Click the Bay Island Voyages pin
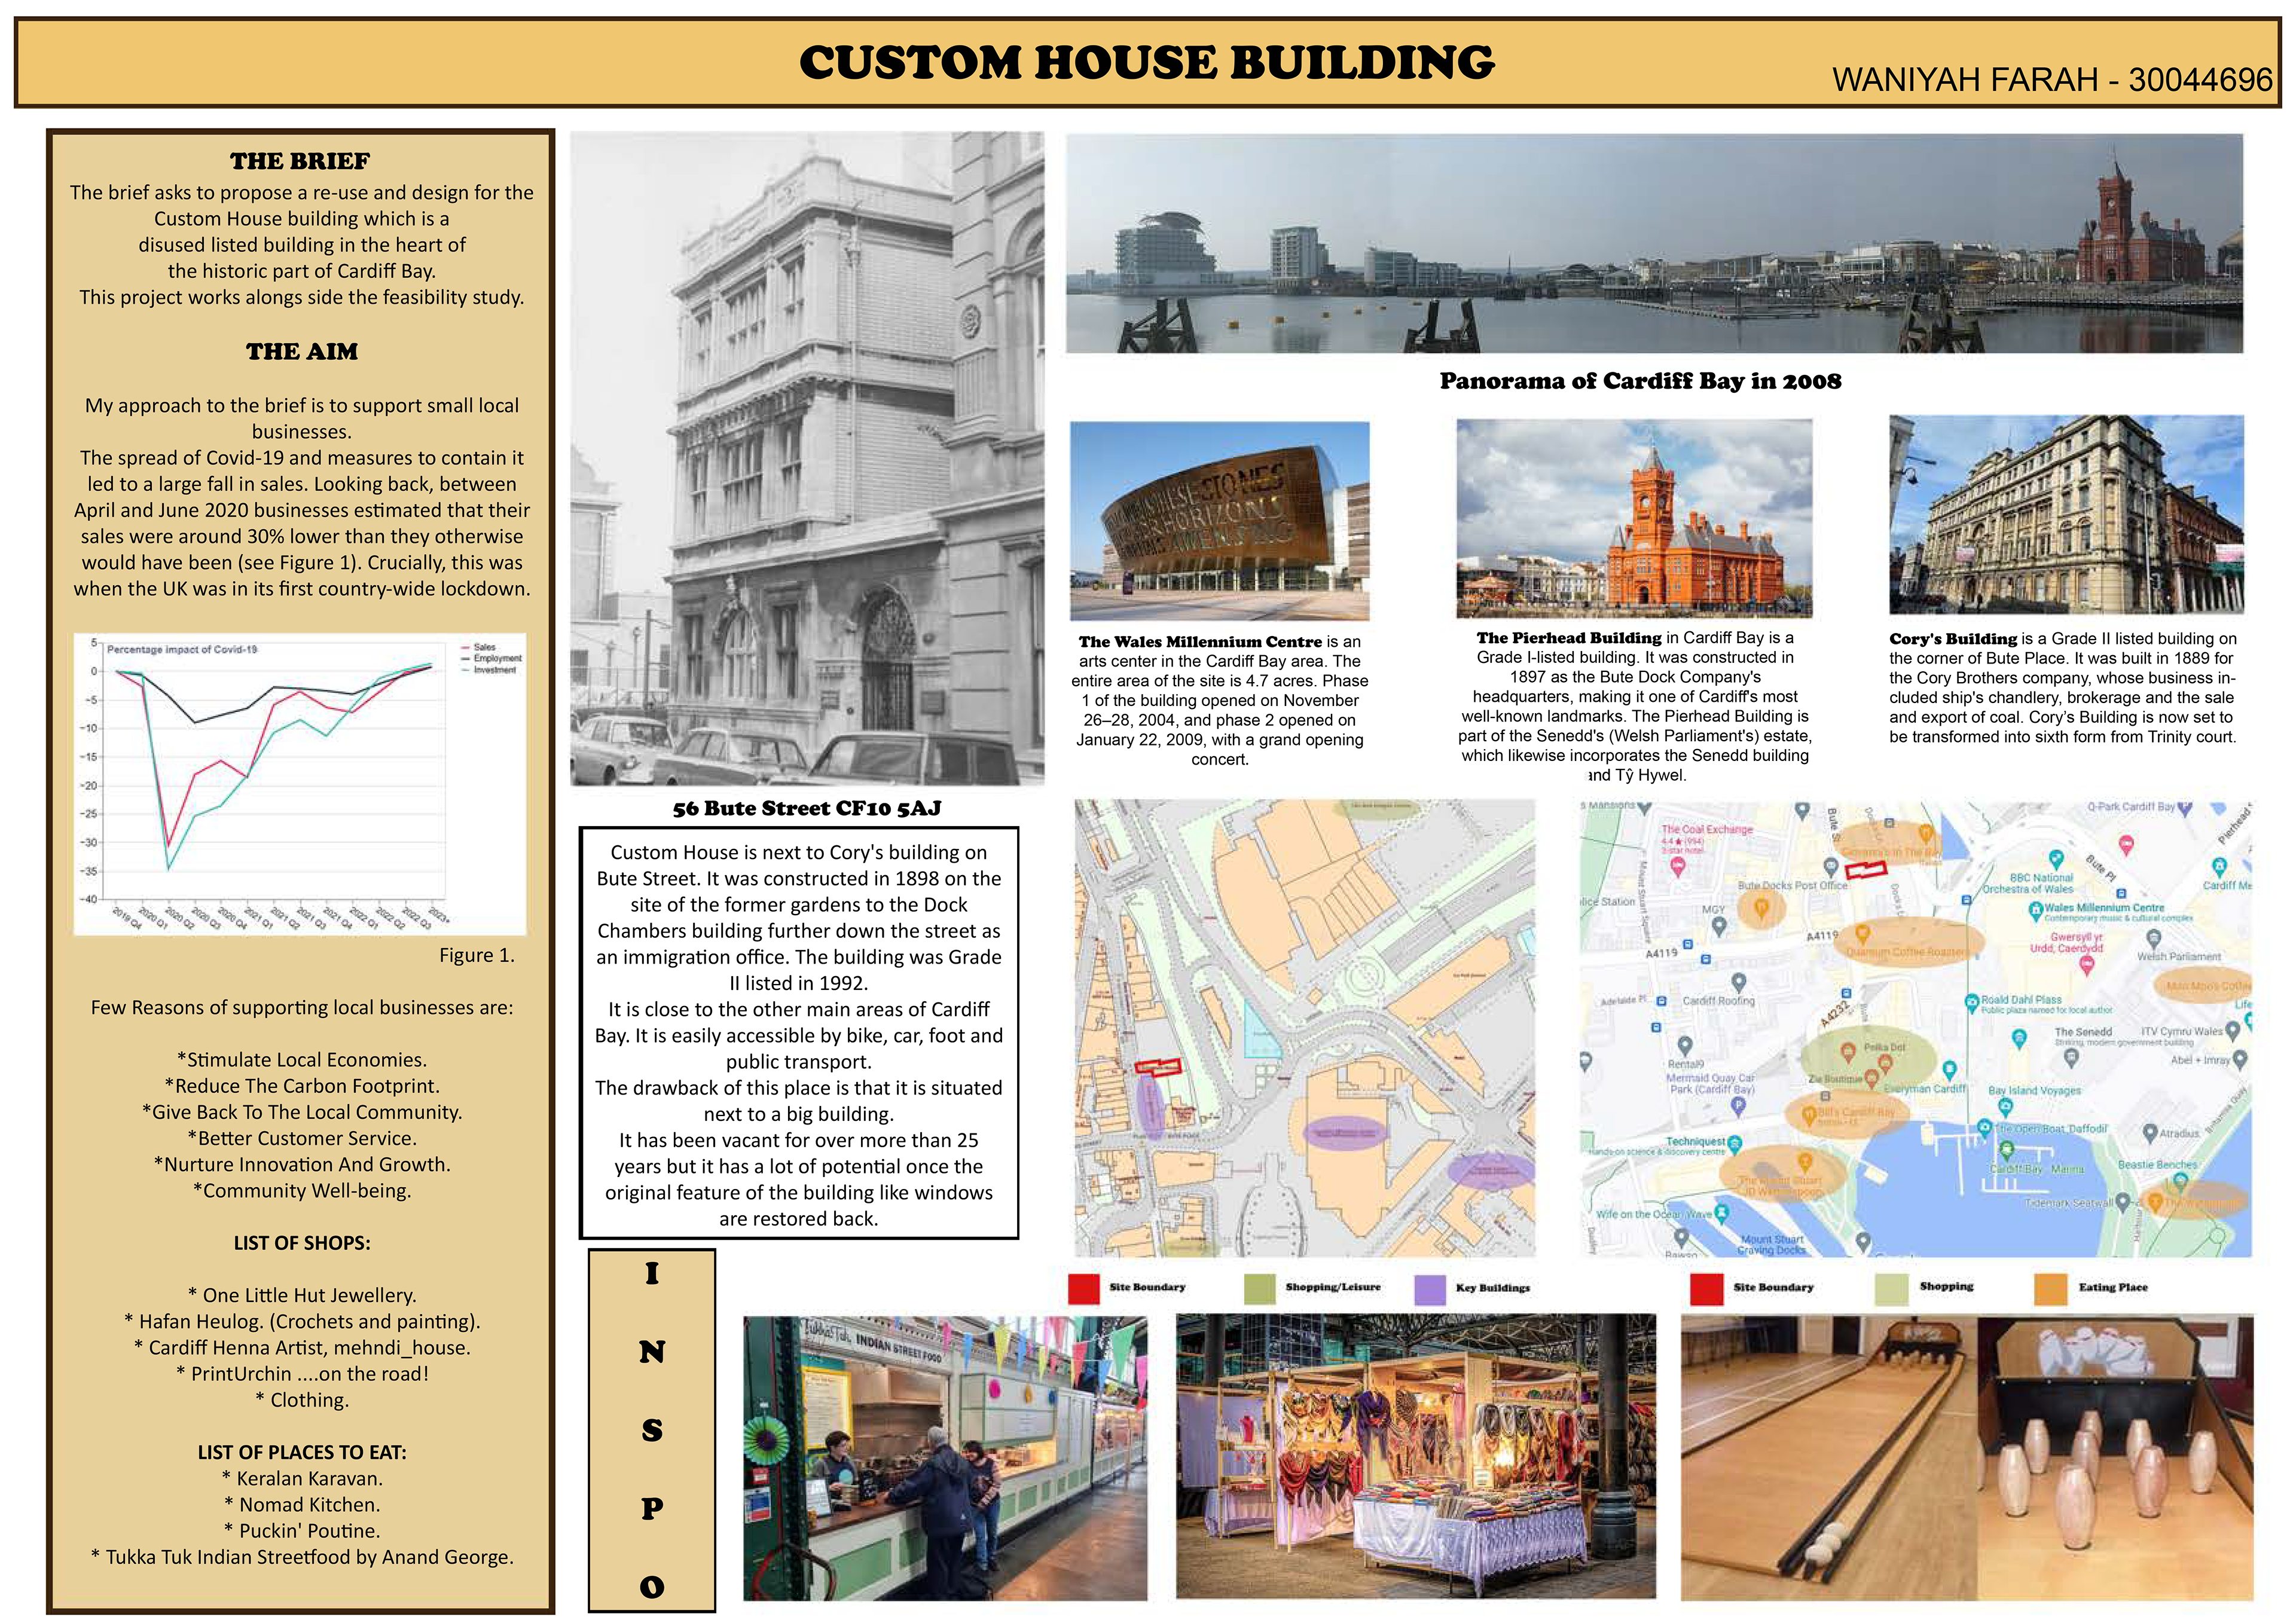The height and width of the screenshot is (1623, 2296). click(2005, 1107)
